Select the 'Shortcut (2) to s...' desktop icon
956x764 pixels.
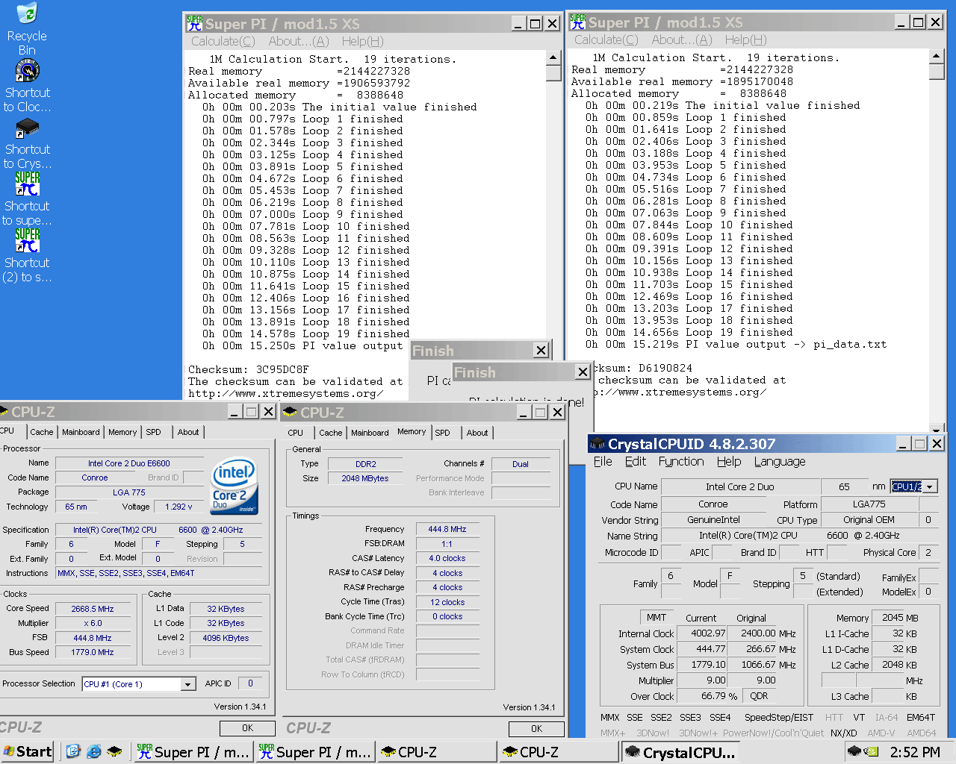(27, 257)
